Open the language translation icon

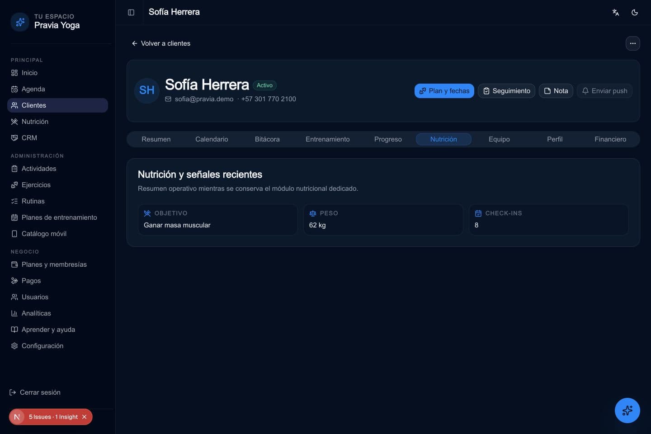click(x=616, y=12)
